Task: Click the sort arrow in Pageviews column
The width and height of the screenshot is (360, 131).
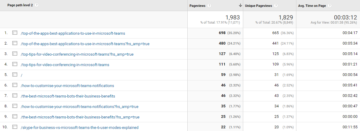Action: tap(240, 6)
